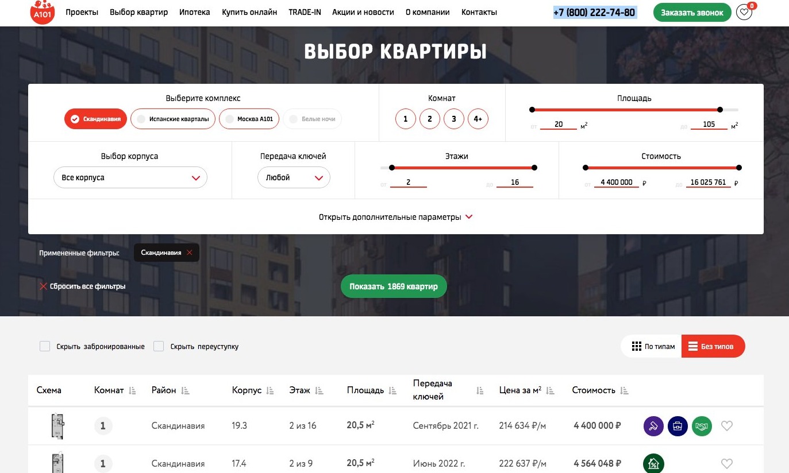
Task: Toggle 4+ rooms filter button
Action: 478,119
